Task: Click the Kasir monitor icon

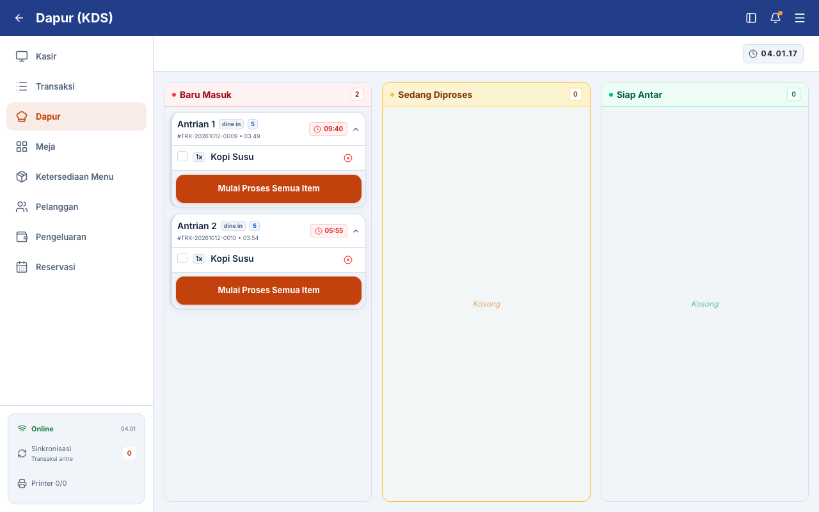Action: pos(22,56)
